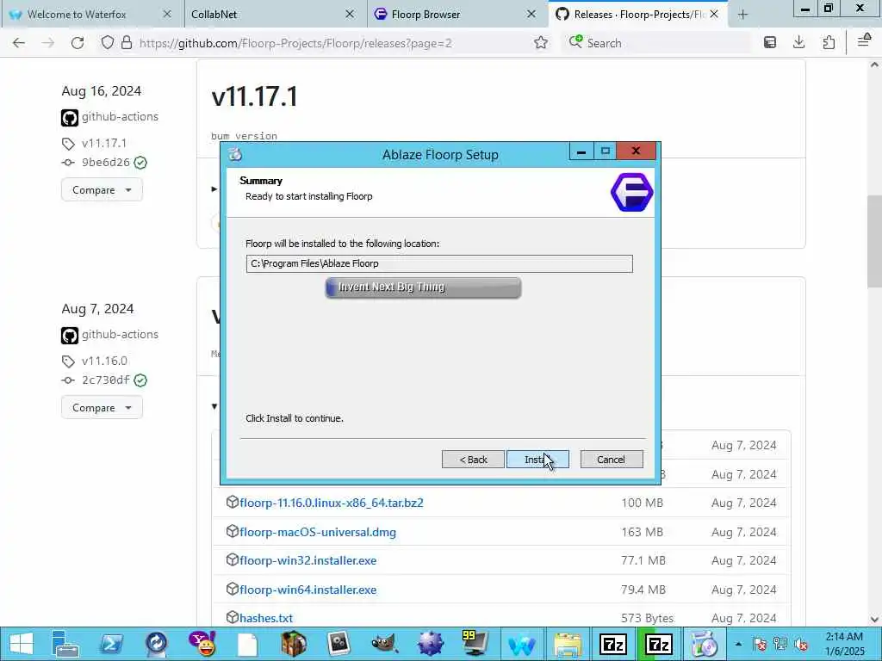Open hashes.txt asset
Image resolution: width=882 pixels, height=661 pixels.
266,618
